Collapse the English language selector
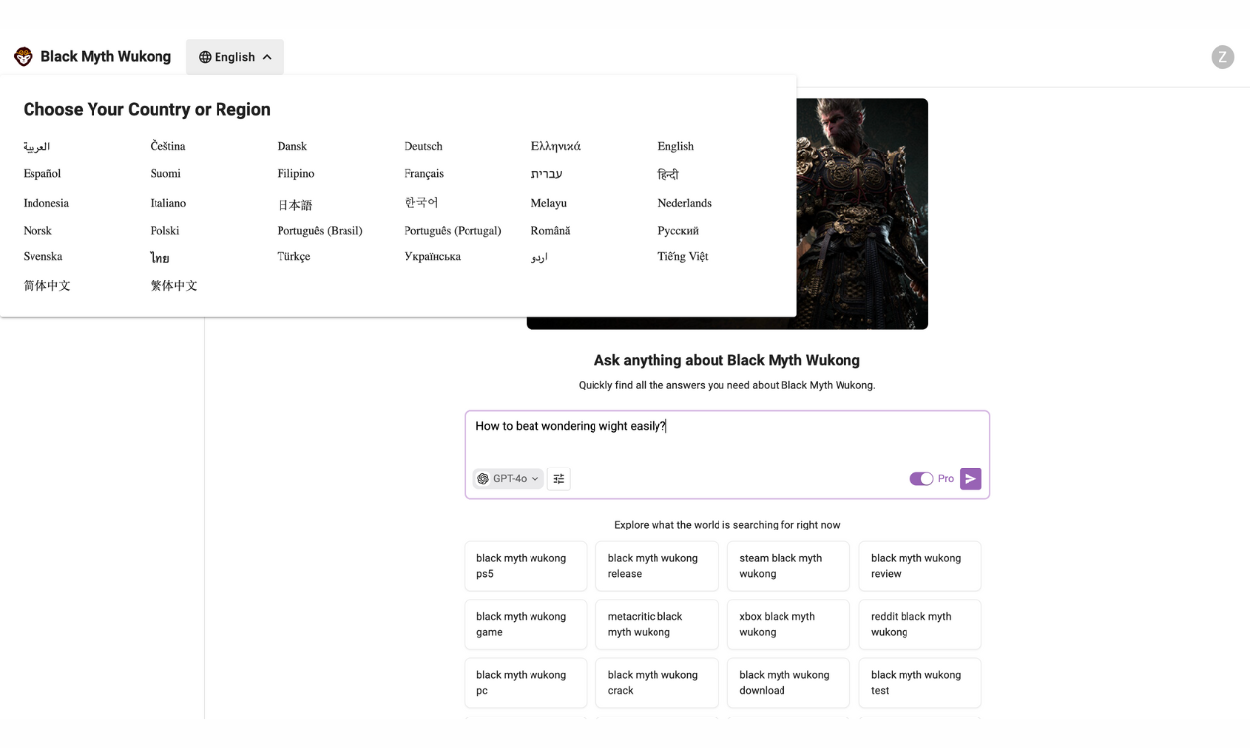Viewport: 1250px width, 748px height. 235,57
